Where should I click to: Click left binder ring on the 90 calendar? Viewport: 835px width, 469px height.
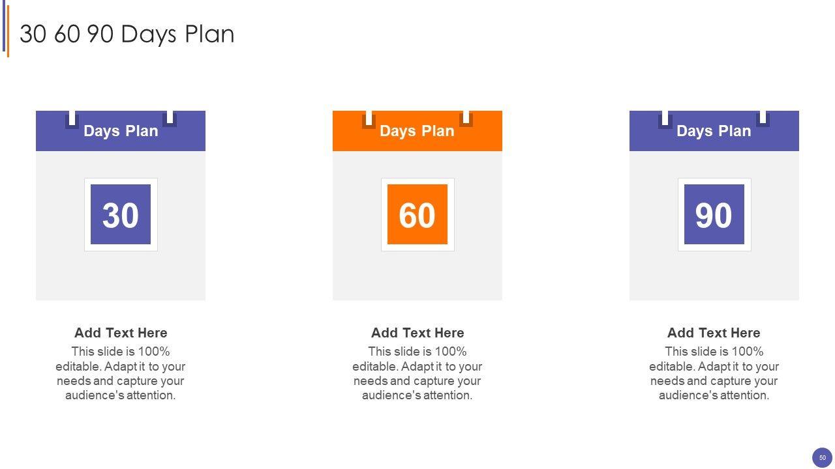tap(665, 119)
